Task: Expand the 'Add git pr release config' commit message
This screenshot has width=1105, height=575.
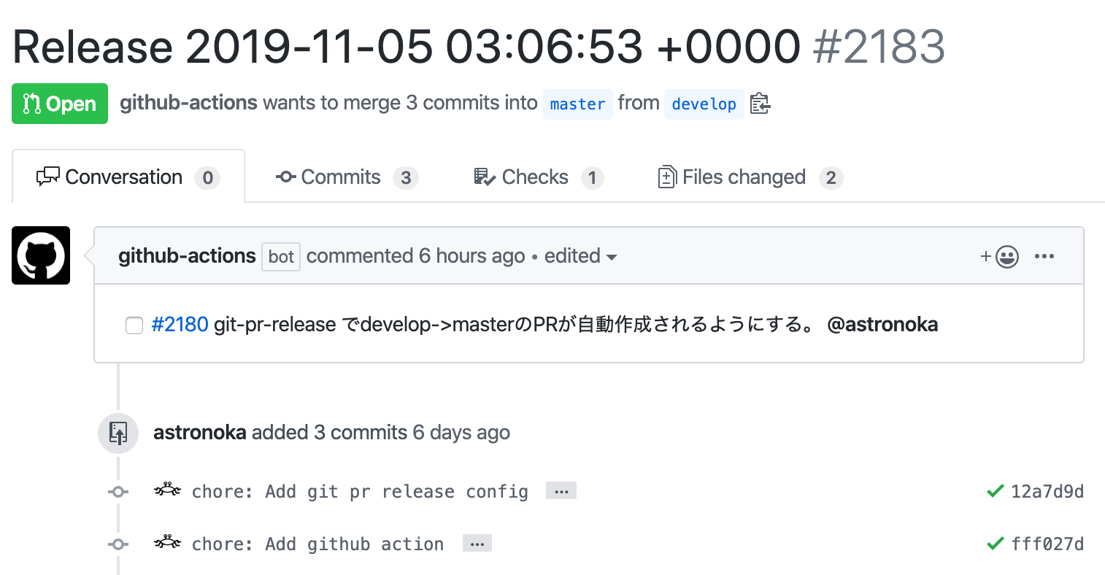Action: coord(561,491)
